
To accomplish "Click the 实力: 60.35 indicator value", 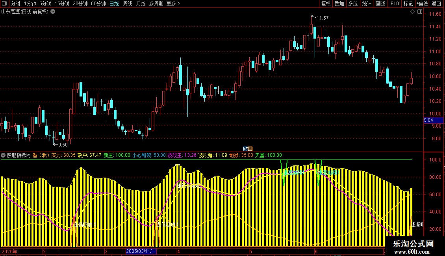I will [x=63, y=155].
